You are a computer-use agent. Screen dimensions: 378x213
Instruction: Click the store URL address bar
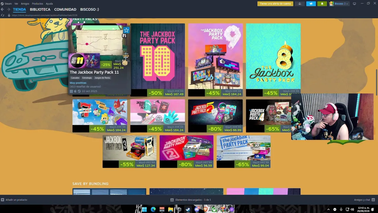[45, 15]
